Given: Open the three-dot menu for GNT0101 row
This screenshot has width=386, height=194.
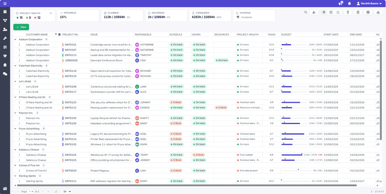Looking at the screenshot, I should tap(19, 44).
